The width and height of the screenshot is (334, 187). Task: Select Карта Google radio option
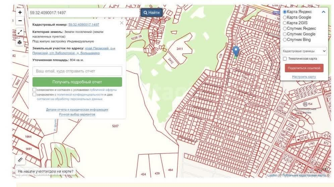coord(285,17)
